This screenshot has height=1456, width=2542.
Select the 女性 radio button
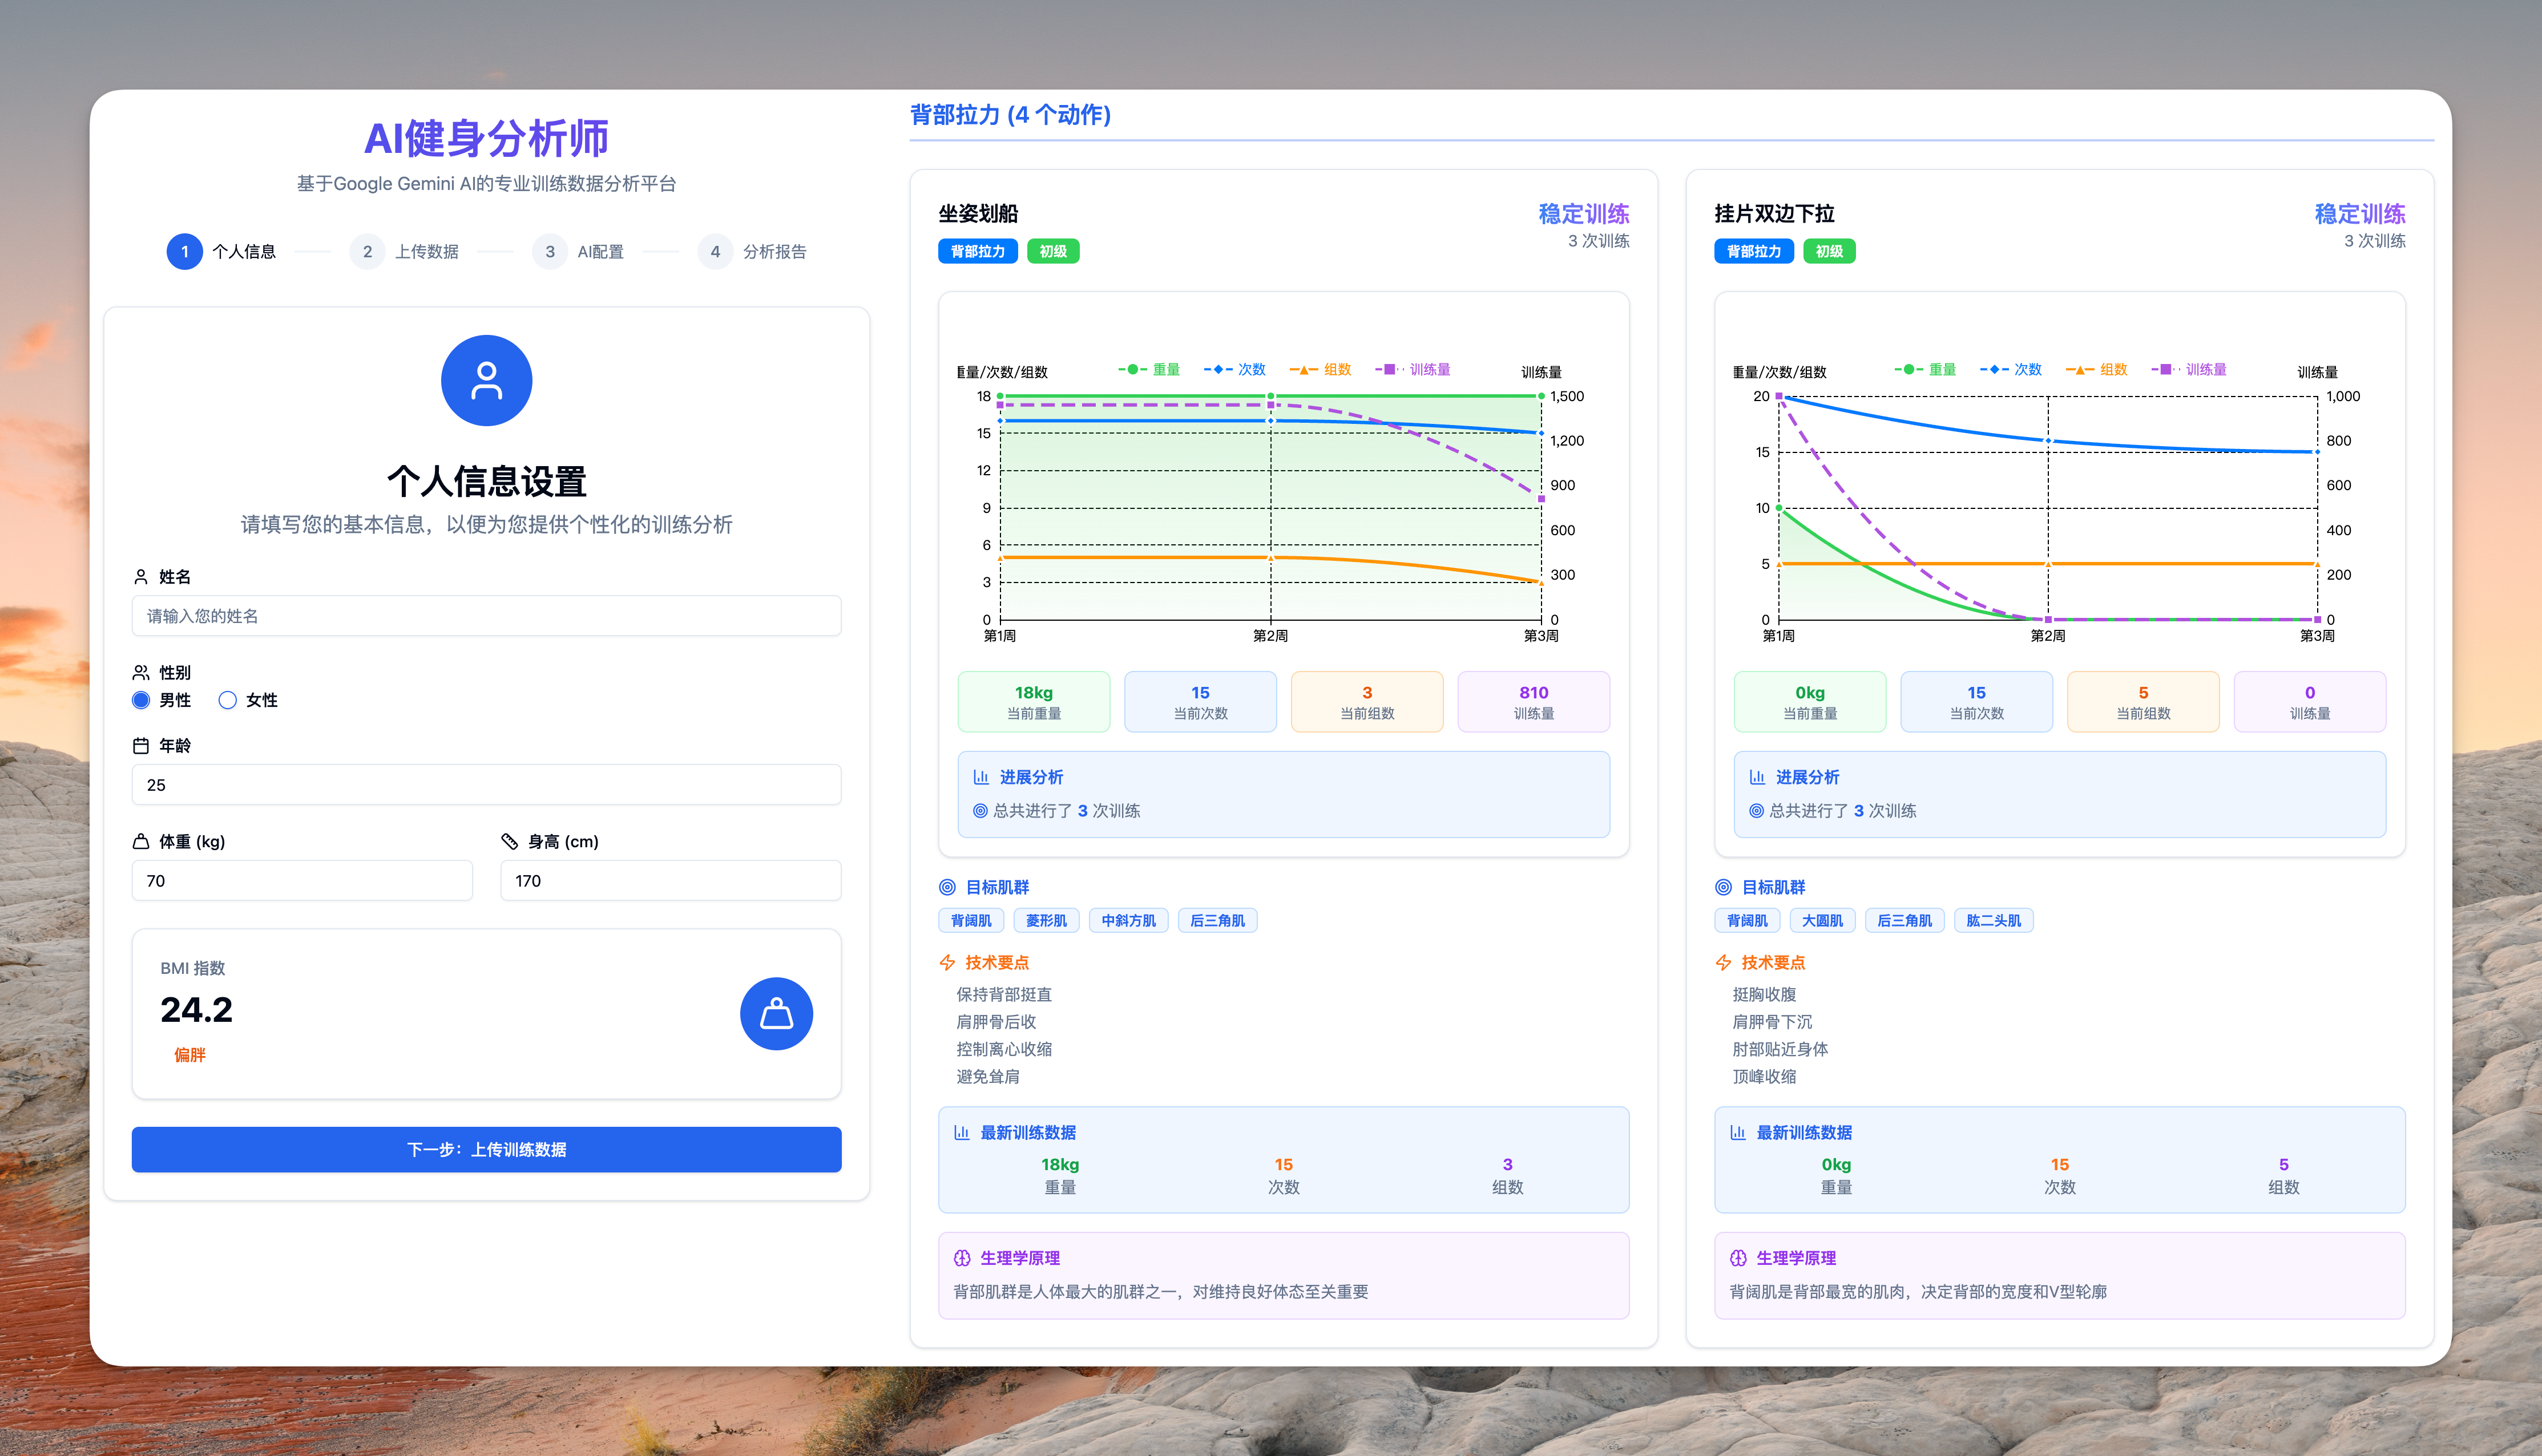(228, 700)
